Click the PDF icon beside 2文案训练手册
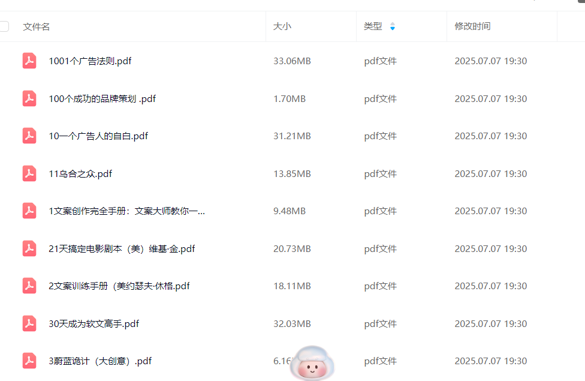This screenshot has height=381, width=585. click(x=29, y=286)
